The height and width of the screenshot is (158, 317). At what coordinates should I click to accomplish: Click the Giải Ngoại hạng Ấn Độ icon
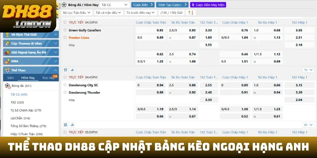(x=7, y=53)
